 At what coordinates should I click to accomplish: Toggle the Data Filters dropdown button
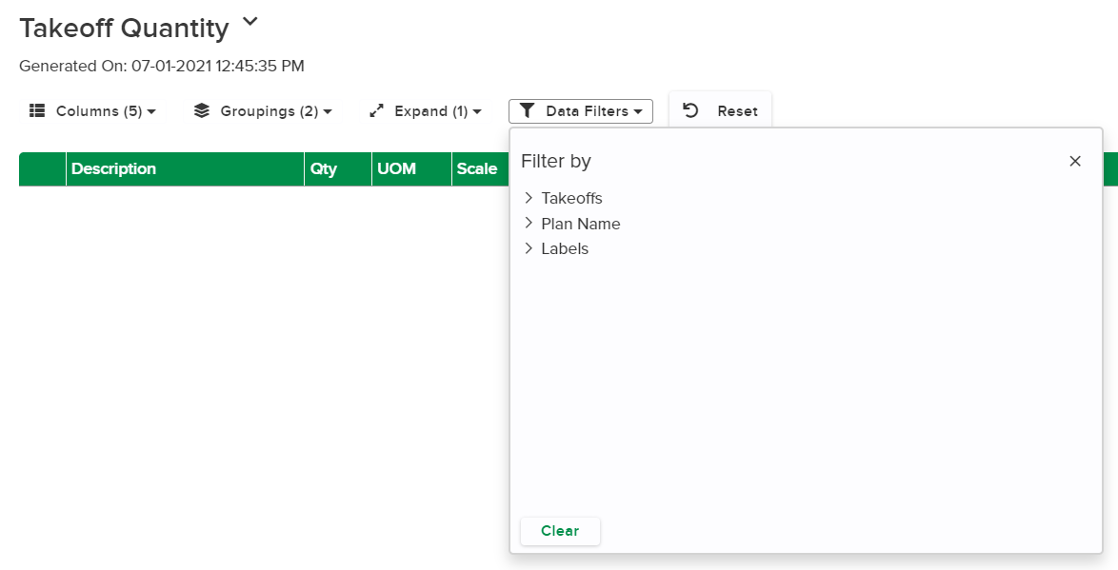click(x=580, y=111)
